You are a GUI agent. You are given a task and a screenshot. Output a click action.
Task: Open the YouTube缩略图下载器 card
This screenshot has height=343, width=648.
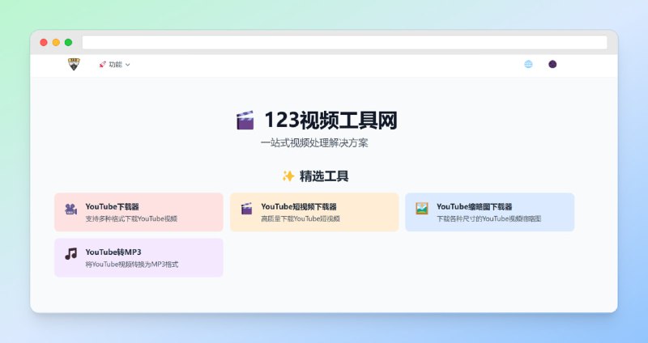coord(490,212)
